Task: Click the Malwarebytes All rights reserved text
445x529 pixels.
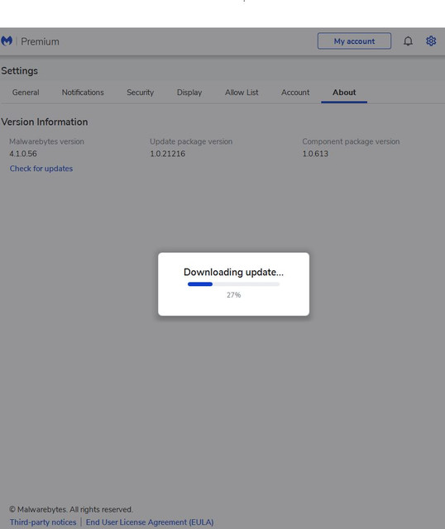Action: click(x=71, y=509)
